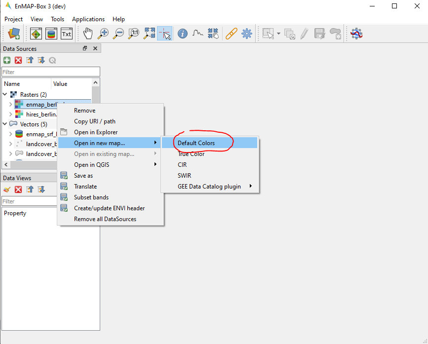The image size is (428, 344).
Task: Click Zoom to full extent icon
Action: (x=149, y=34)
